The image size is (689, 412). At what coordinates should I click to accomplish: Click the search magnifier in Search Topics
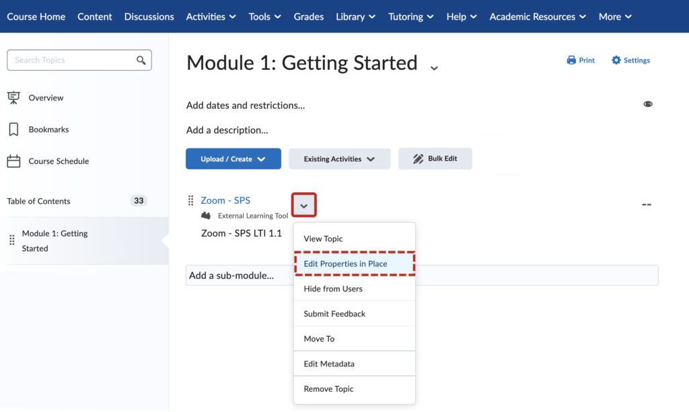click(141, 60)
